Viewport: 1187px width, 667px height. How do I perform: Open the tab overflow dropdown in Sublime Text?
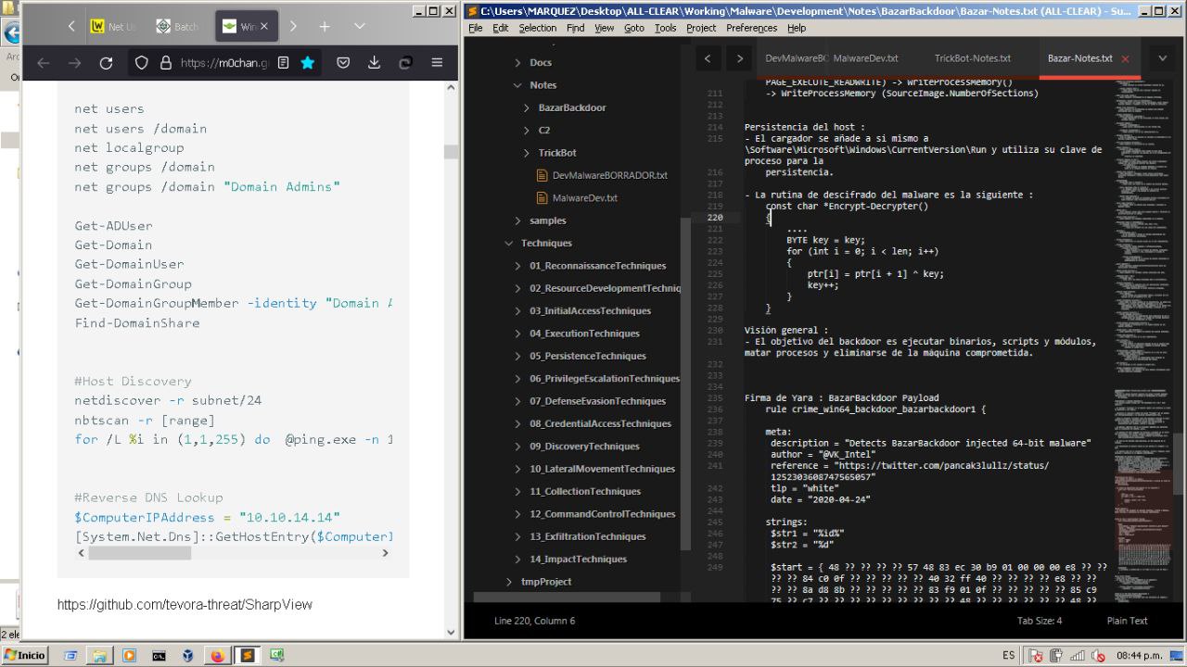point(1162,57)
